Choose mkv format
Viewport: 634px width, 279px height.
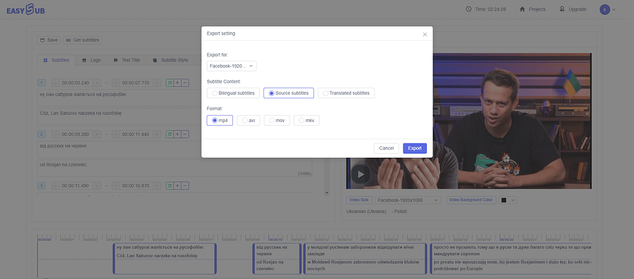click(x=307, y=120)
